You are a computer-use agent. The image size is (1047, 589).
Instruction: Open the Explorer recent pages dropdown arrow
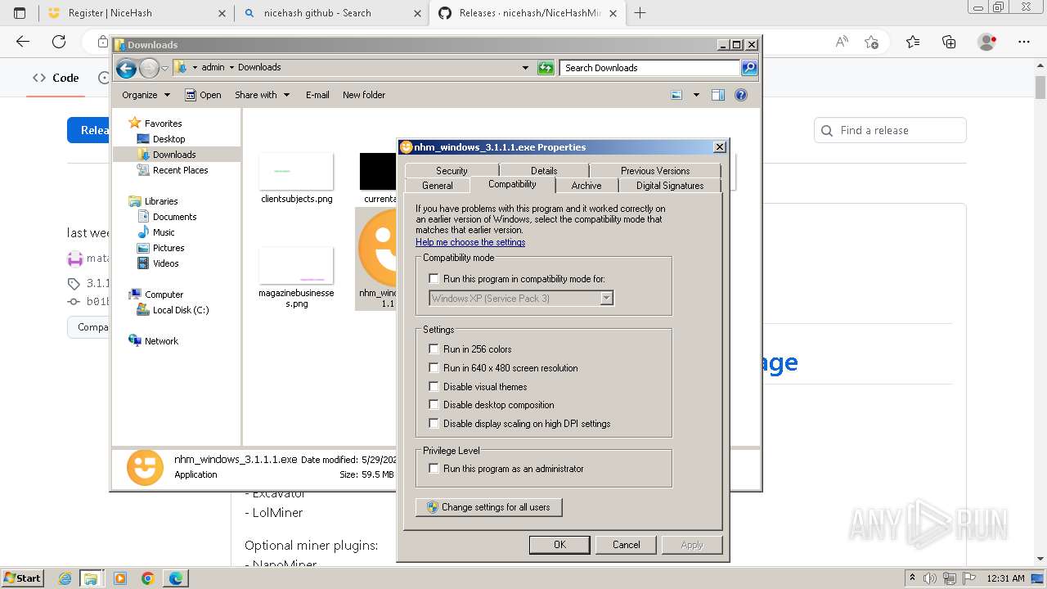[165, 68]
